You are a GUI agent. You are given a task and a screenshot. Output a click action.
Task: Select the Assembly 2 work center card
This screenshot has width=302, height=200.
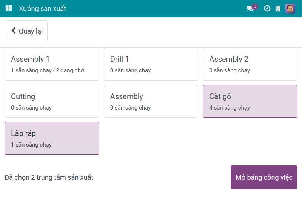[250, 64]
